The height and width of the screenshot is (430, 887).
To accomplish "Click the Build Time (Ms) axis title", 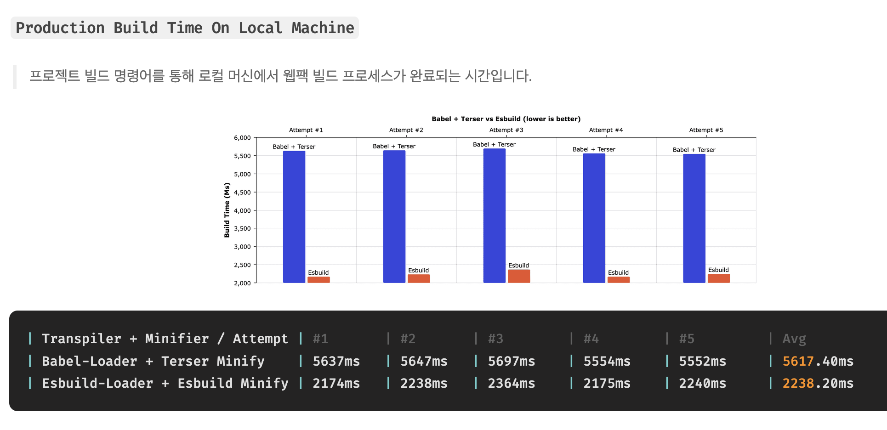I will (x=227, y=210).
